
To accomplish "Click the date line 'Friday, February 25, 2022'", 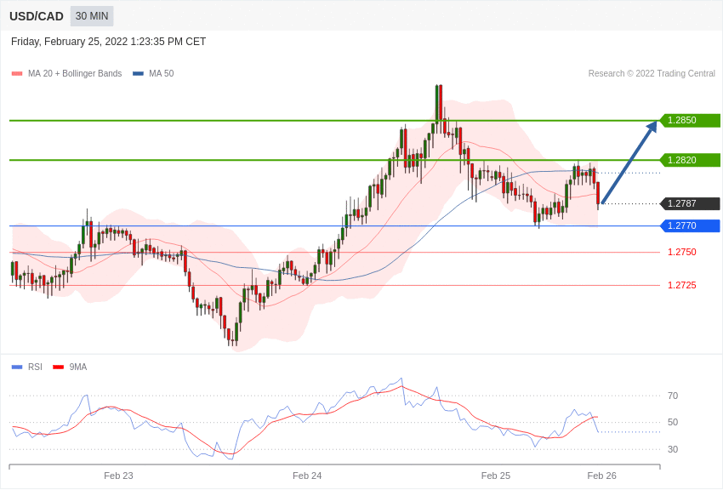I will 108,42.
